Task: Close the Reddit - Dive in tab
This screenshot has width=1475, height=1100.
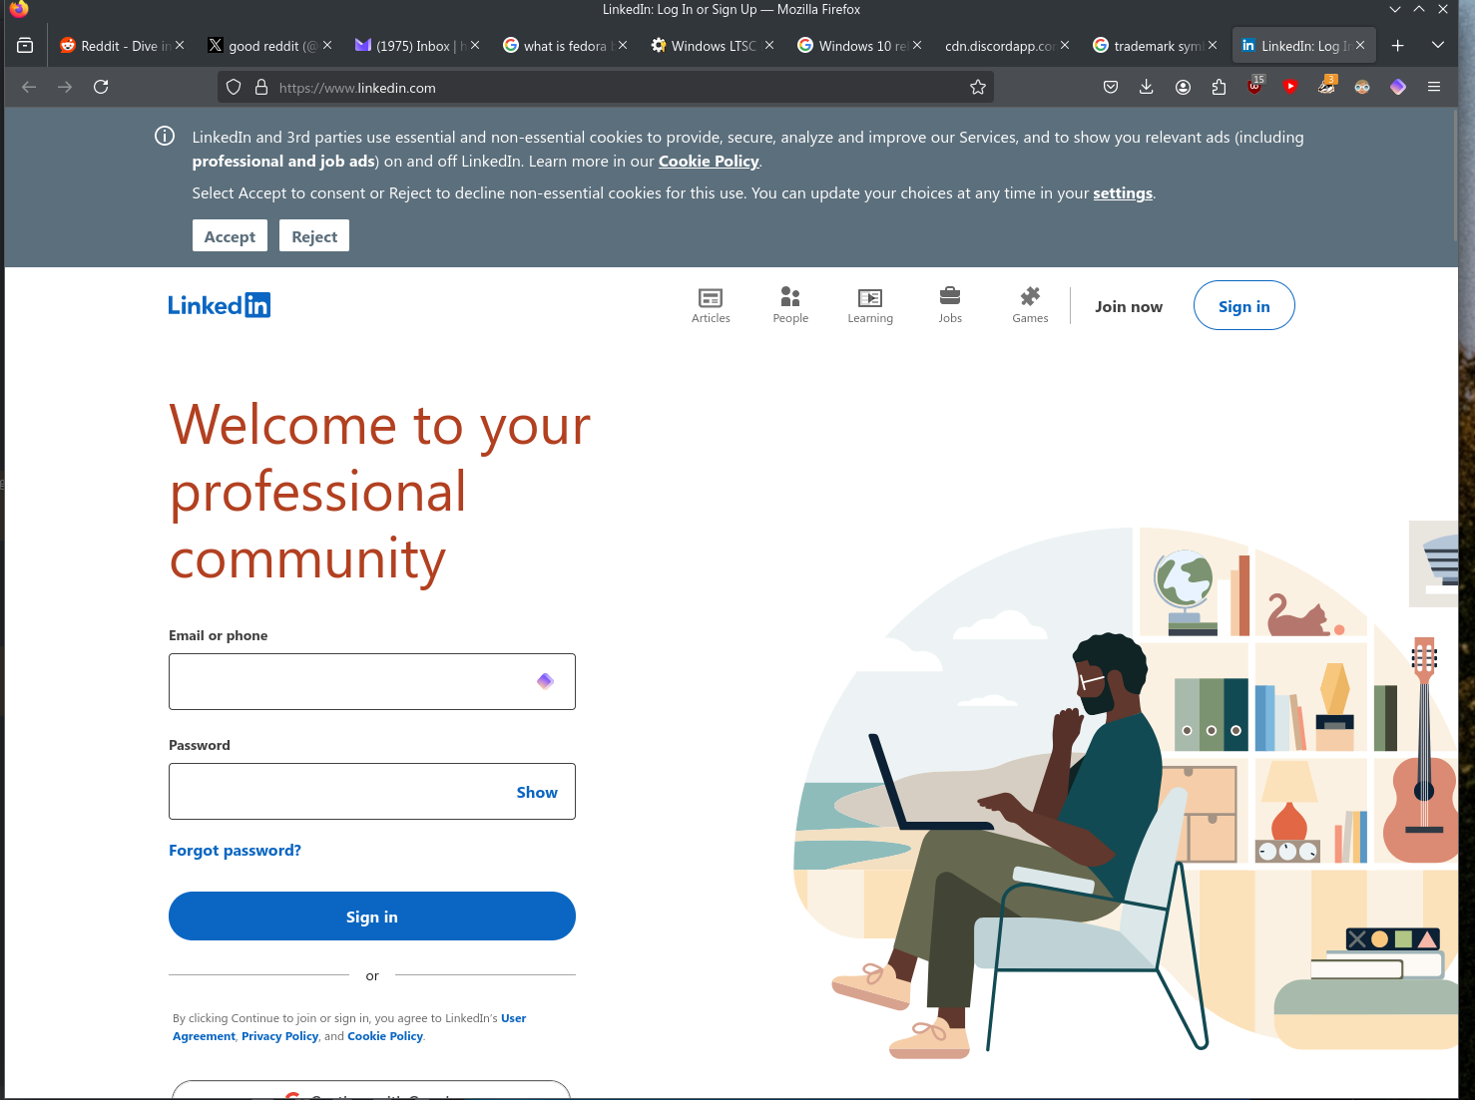Action: [x=180, y=46]
